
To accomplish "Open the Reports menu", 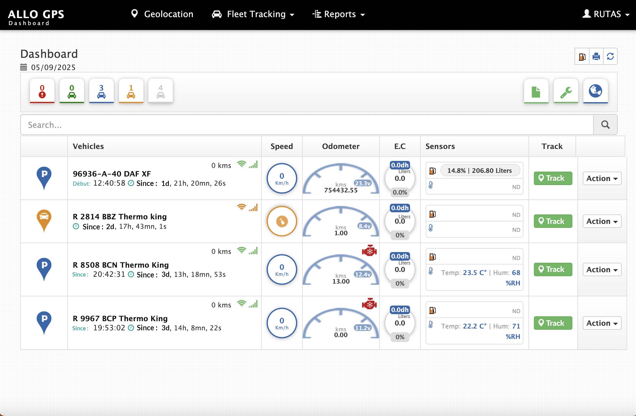I will pyautogui.click(x=338, y=14).
